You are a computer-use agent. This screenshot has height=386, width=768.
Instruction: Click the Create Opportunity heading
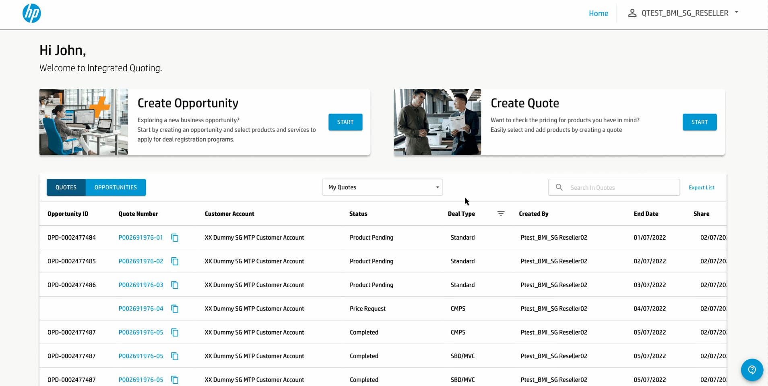coord(188,103)
